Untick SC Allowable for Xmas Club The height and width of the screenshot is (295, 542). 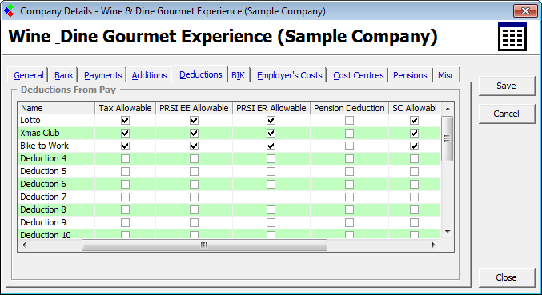click(414, 133)
